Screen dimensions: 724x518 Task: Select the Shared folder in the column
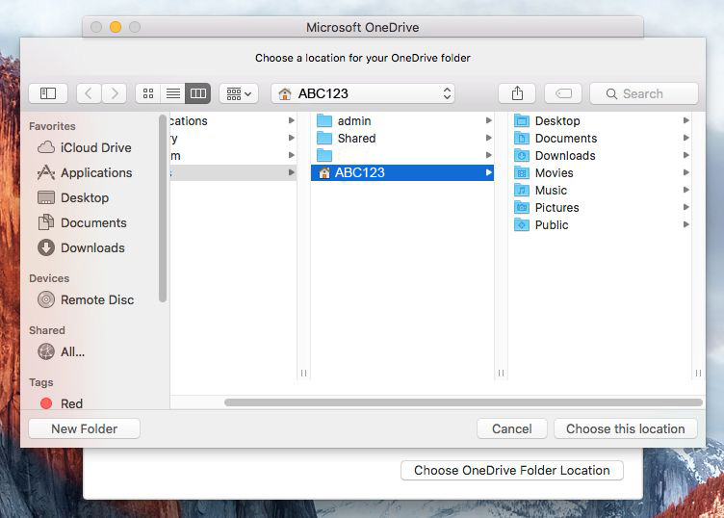[x=402, y=138]
